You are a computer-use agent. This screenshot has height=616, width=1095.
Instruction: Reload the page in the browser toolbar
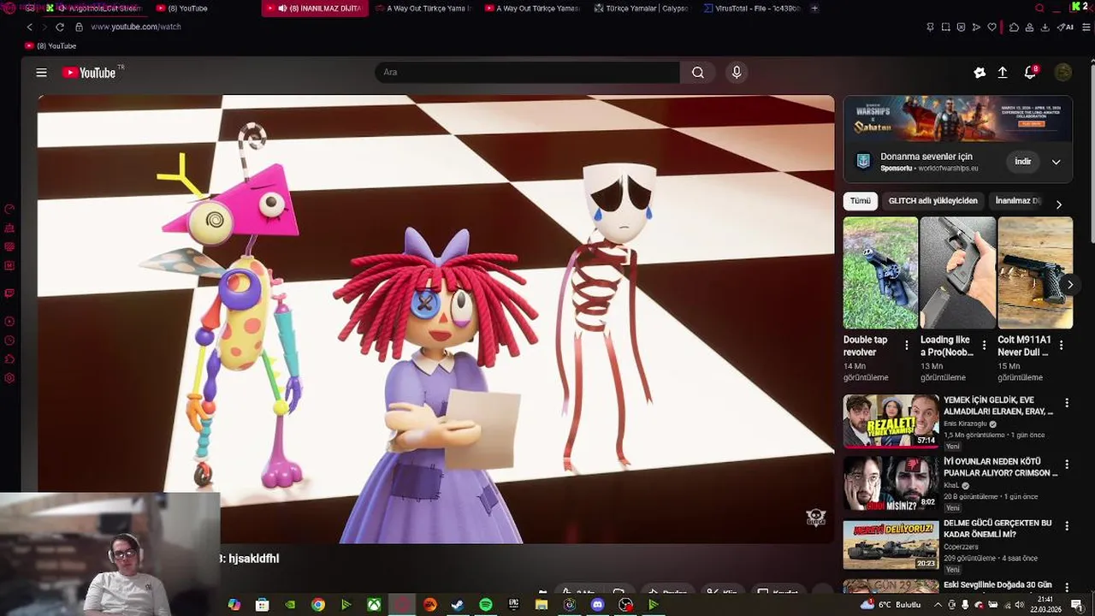60,27
